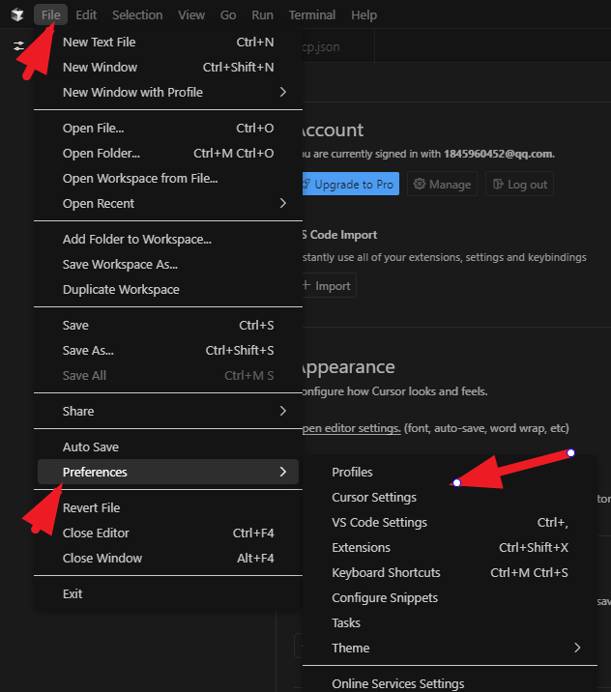The width and height of the screenshot is (611, 692).
Task: Choose Close Editor
Action: (168, 533)
